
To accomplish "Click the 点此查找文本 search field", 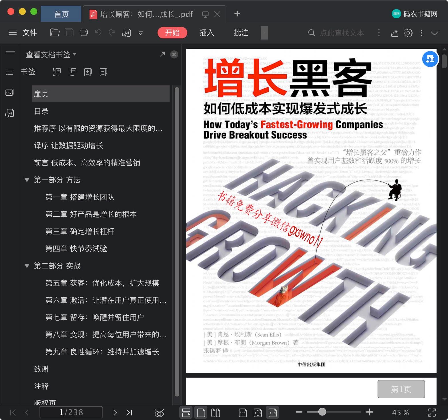I will coord(342,33).
